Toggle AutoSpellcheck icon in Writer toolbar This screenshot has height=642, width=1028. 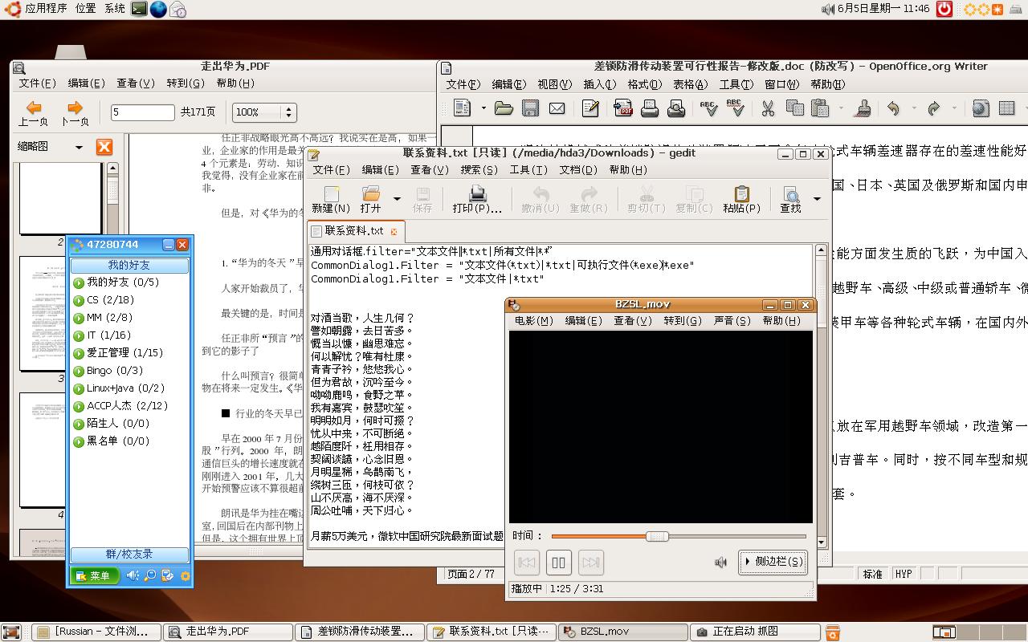[x=735, y=108]
